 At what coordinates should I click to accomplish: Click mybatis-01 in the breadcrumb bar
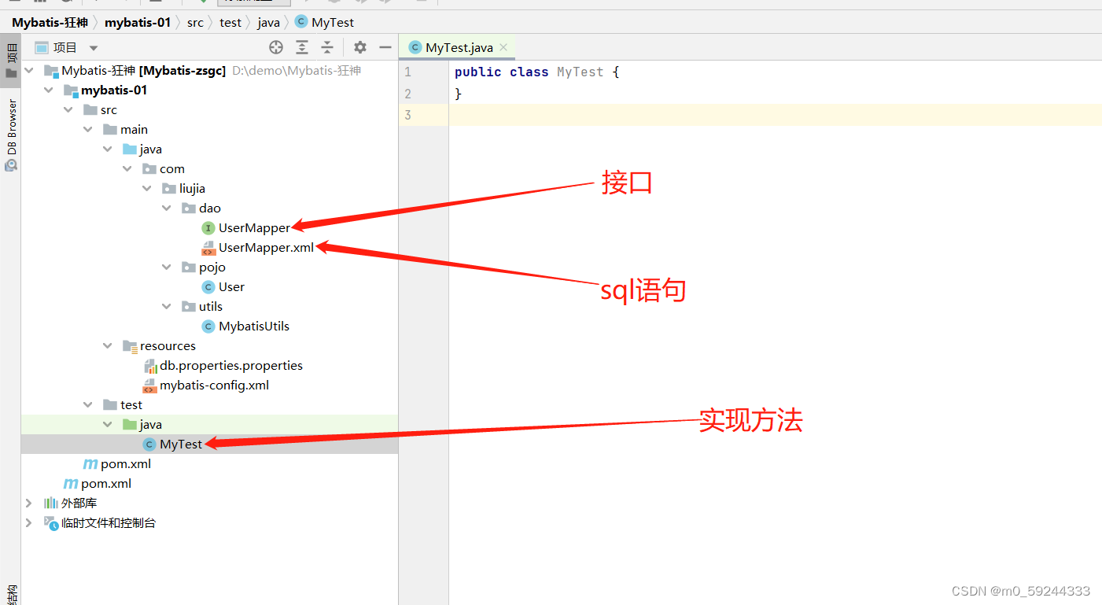click(138, 22)
